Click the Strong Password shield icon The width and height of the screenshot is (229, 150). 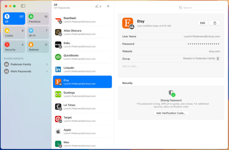tap(172, 93)
